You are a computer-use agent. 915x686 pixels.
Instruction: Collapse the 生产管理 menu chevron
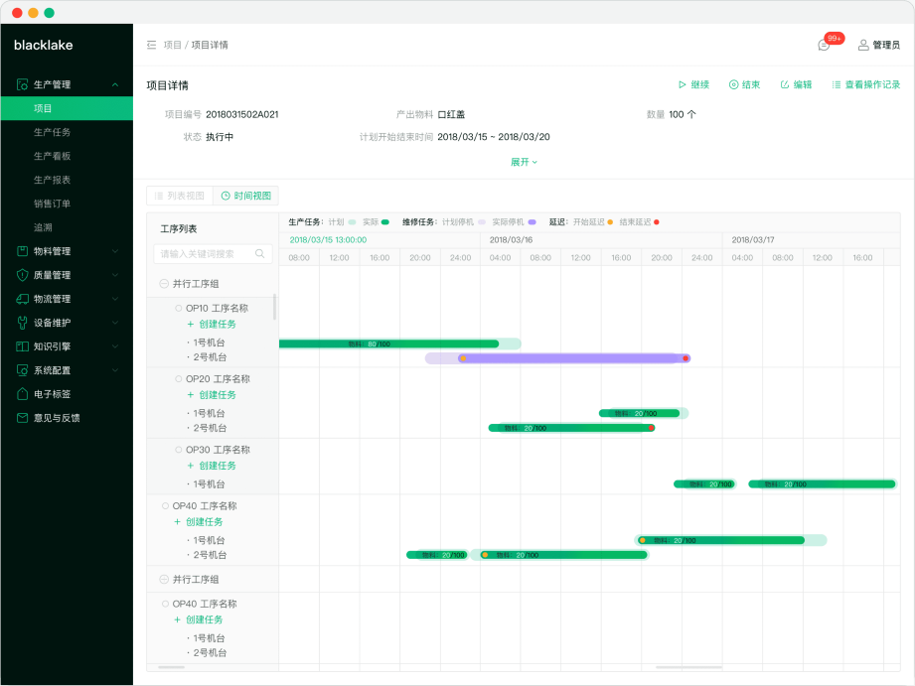click(115, 84)
